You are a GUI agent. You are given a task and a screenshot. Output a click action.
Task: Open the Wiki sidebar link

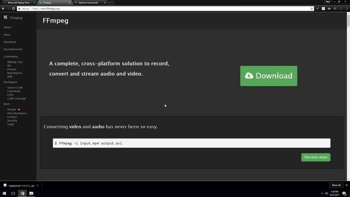coord(10,77)
